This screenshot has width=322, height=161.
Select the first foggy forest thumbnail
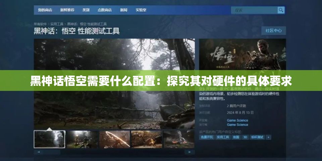[50, 139]
